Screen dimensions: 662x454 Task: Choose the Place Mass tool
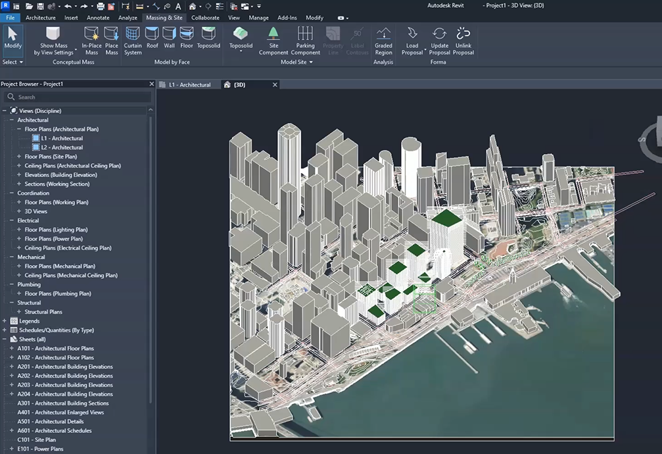click(112, 41)
